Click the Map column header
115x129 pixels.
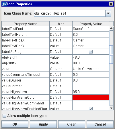(61, 24)
